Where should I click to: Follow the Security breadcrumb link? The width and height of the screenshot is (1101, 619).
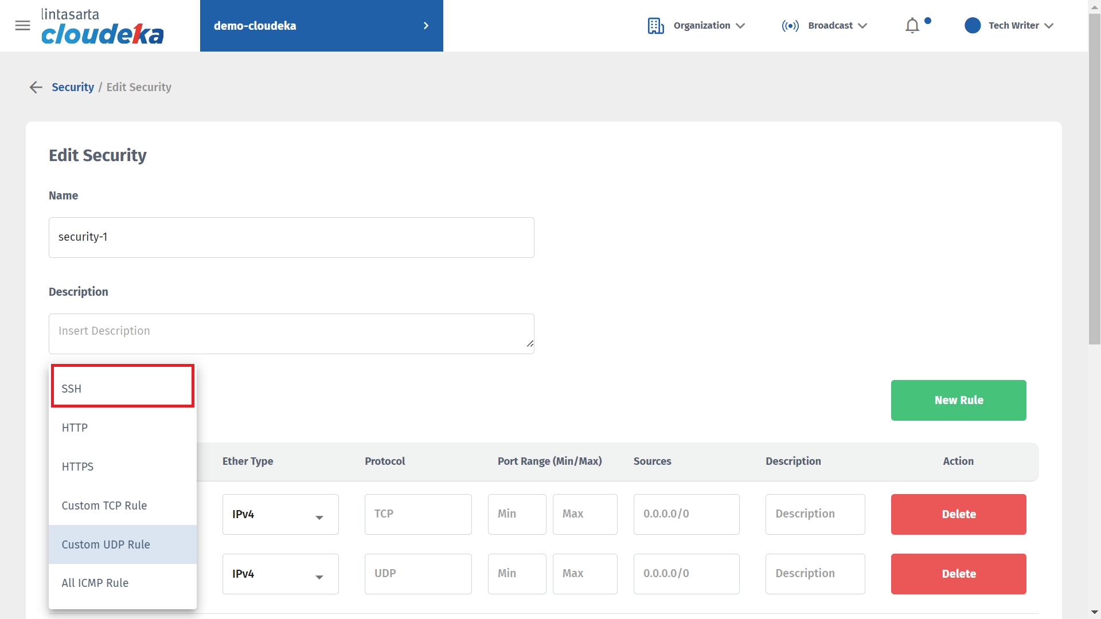click(x=73, y=87)
